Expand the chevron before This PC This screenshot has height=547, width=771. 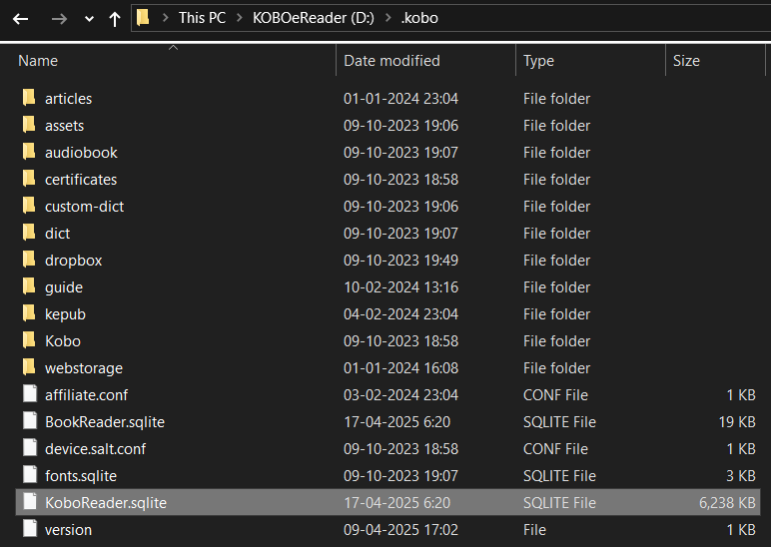click(165, 18)
